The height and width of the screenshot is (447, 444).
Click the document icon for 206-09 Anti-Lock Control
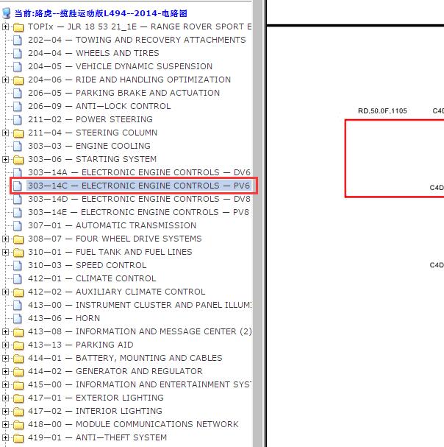[x=18, y=106]
